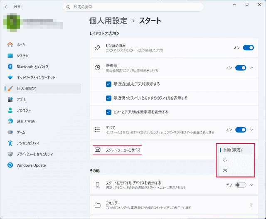The height and width of the screenshot is (219, 266).
Task: Click the privacy shield icon
Action: click(10, 154)
